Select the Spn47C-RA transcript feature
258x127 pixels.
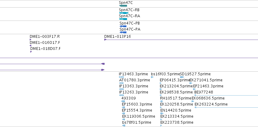click(x=123, y=19)
